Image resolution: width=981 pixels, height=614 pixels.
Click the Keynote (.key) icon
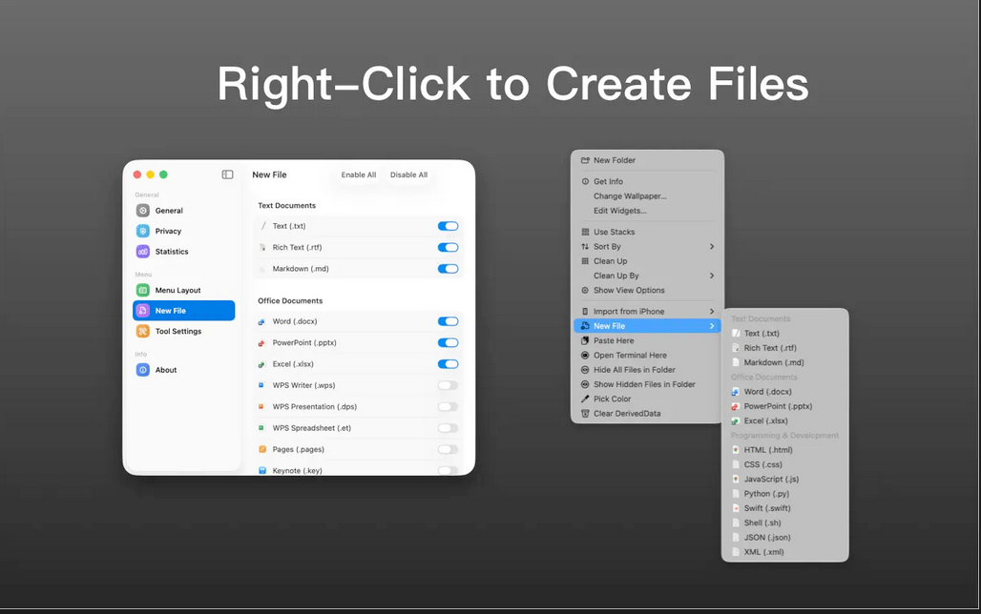[262, 471]
